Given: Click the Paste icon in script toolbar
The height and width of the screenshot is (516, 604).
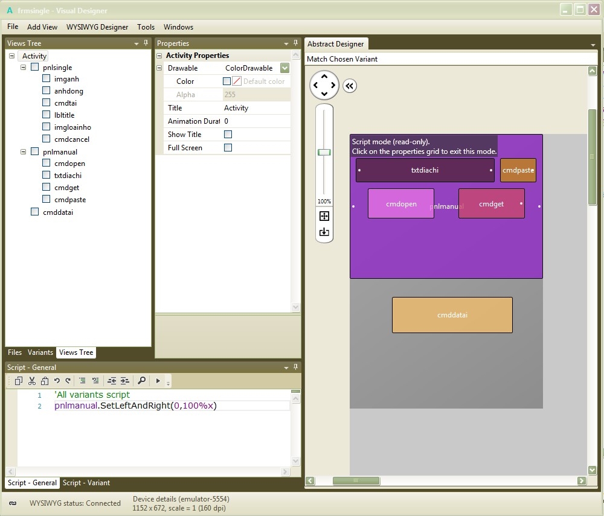Looking at the screenshot, I should [x=45, y=381].
